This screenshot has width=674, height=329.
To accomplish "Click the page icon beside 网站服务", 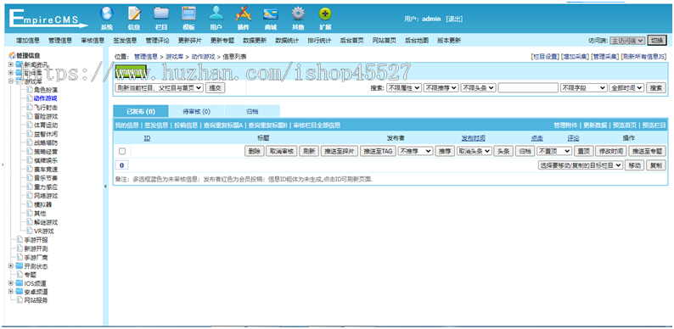I will click(x=20, y=301).
